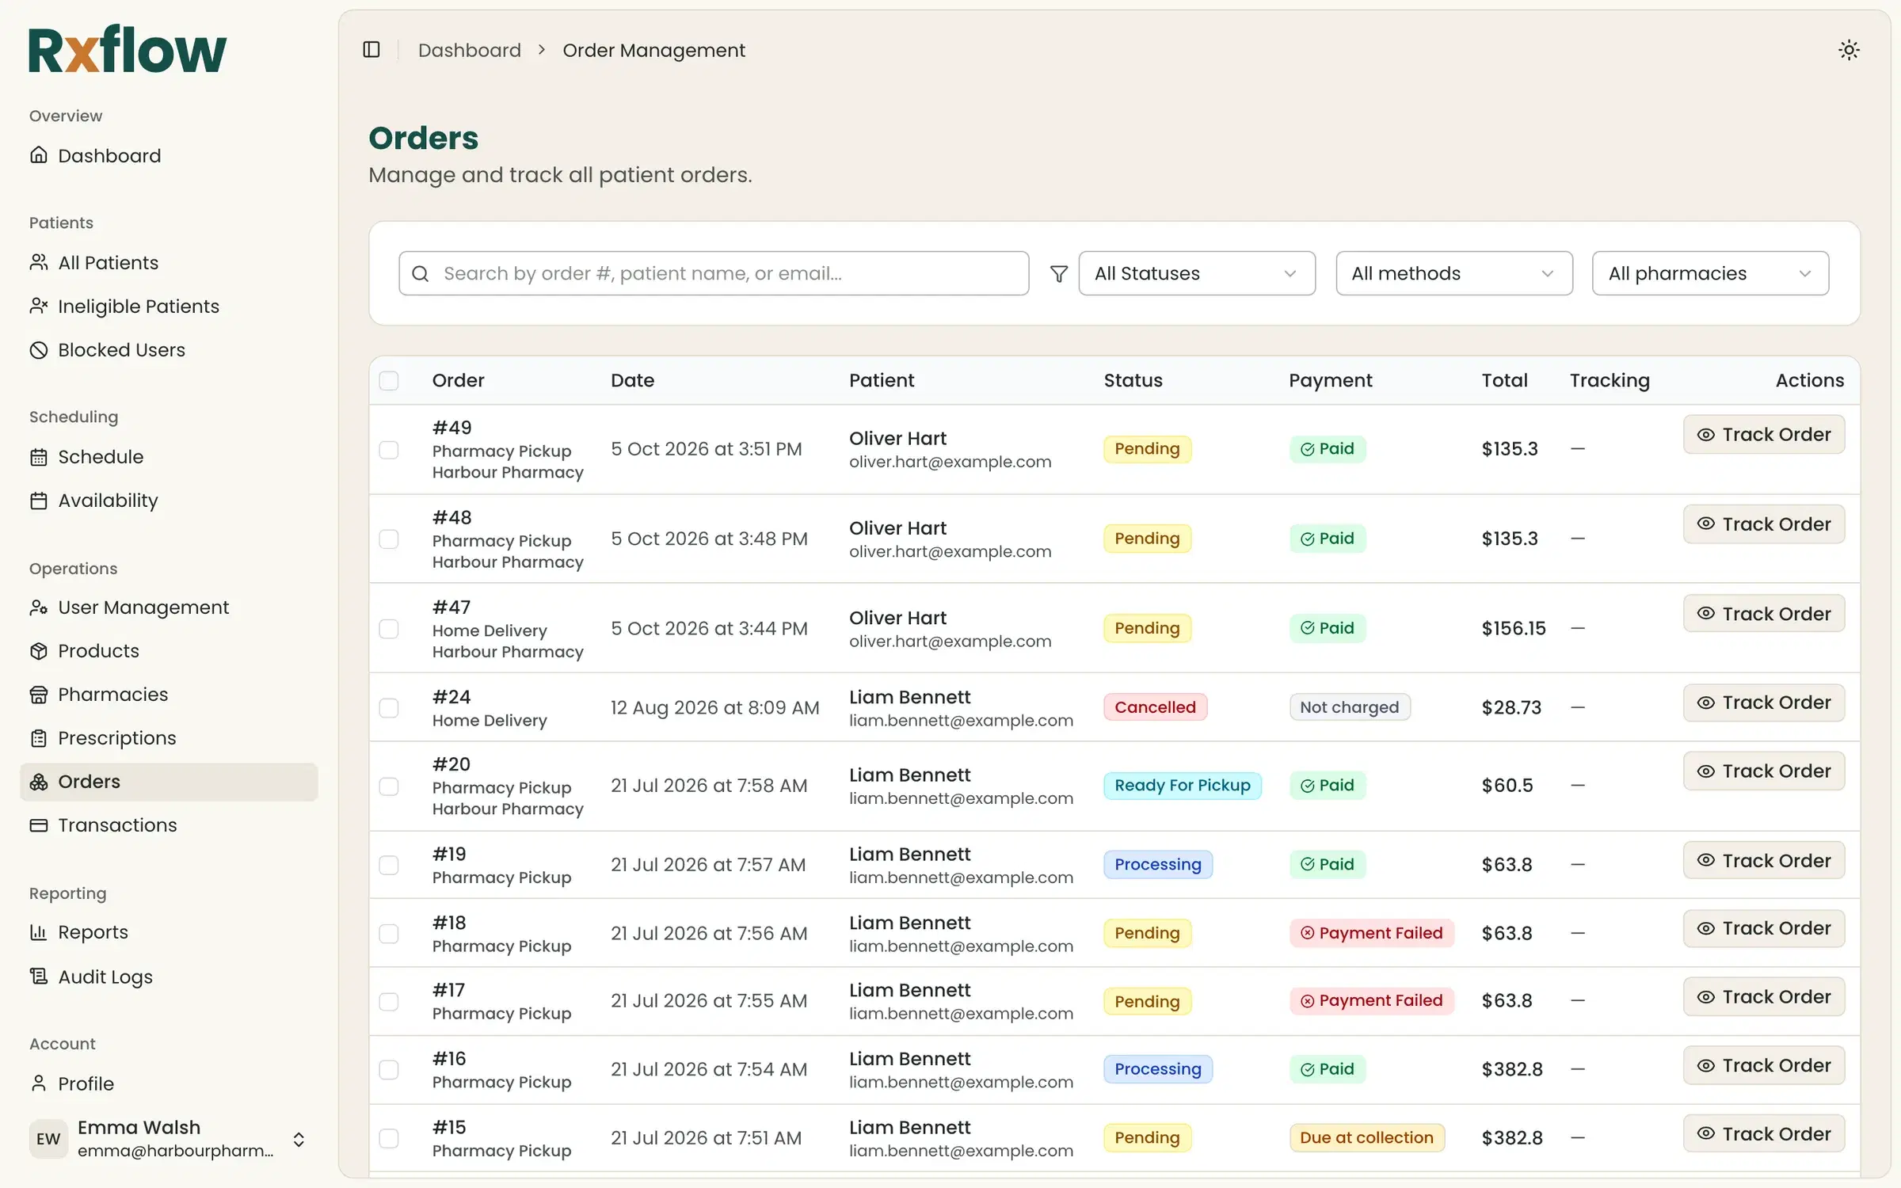
Task: Click the Dashboard breadcrumb link
Action: point(469,50)
